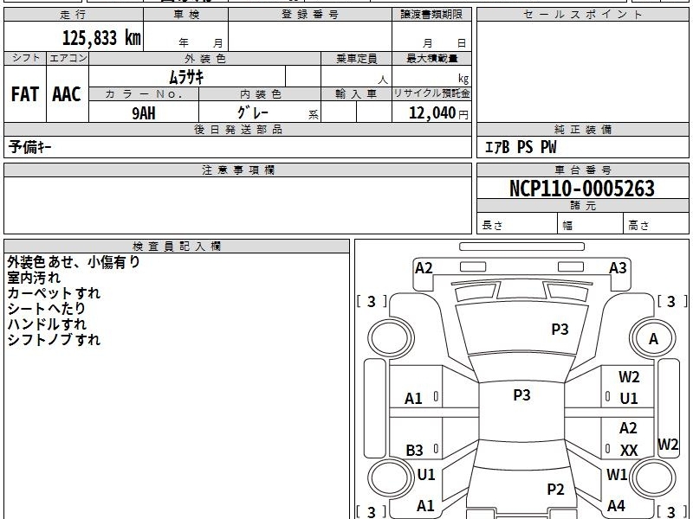Click the A mark inside the wheel
Viewport: 693px width, 519px height.
[653, 339]
